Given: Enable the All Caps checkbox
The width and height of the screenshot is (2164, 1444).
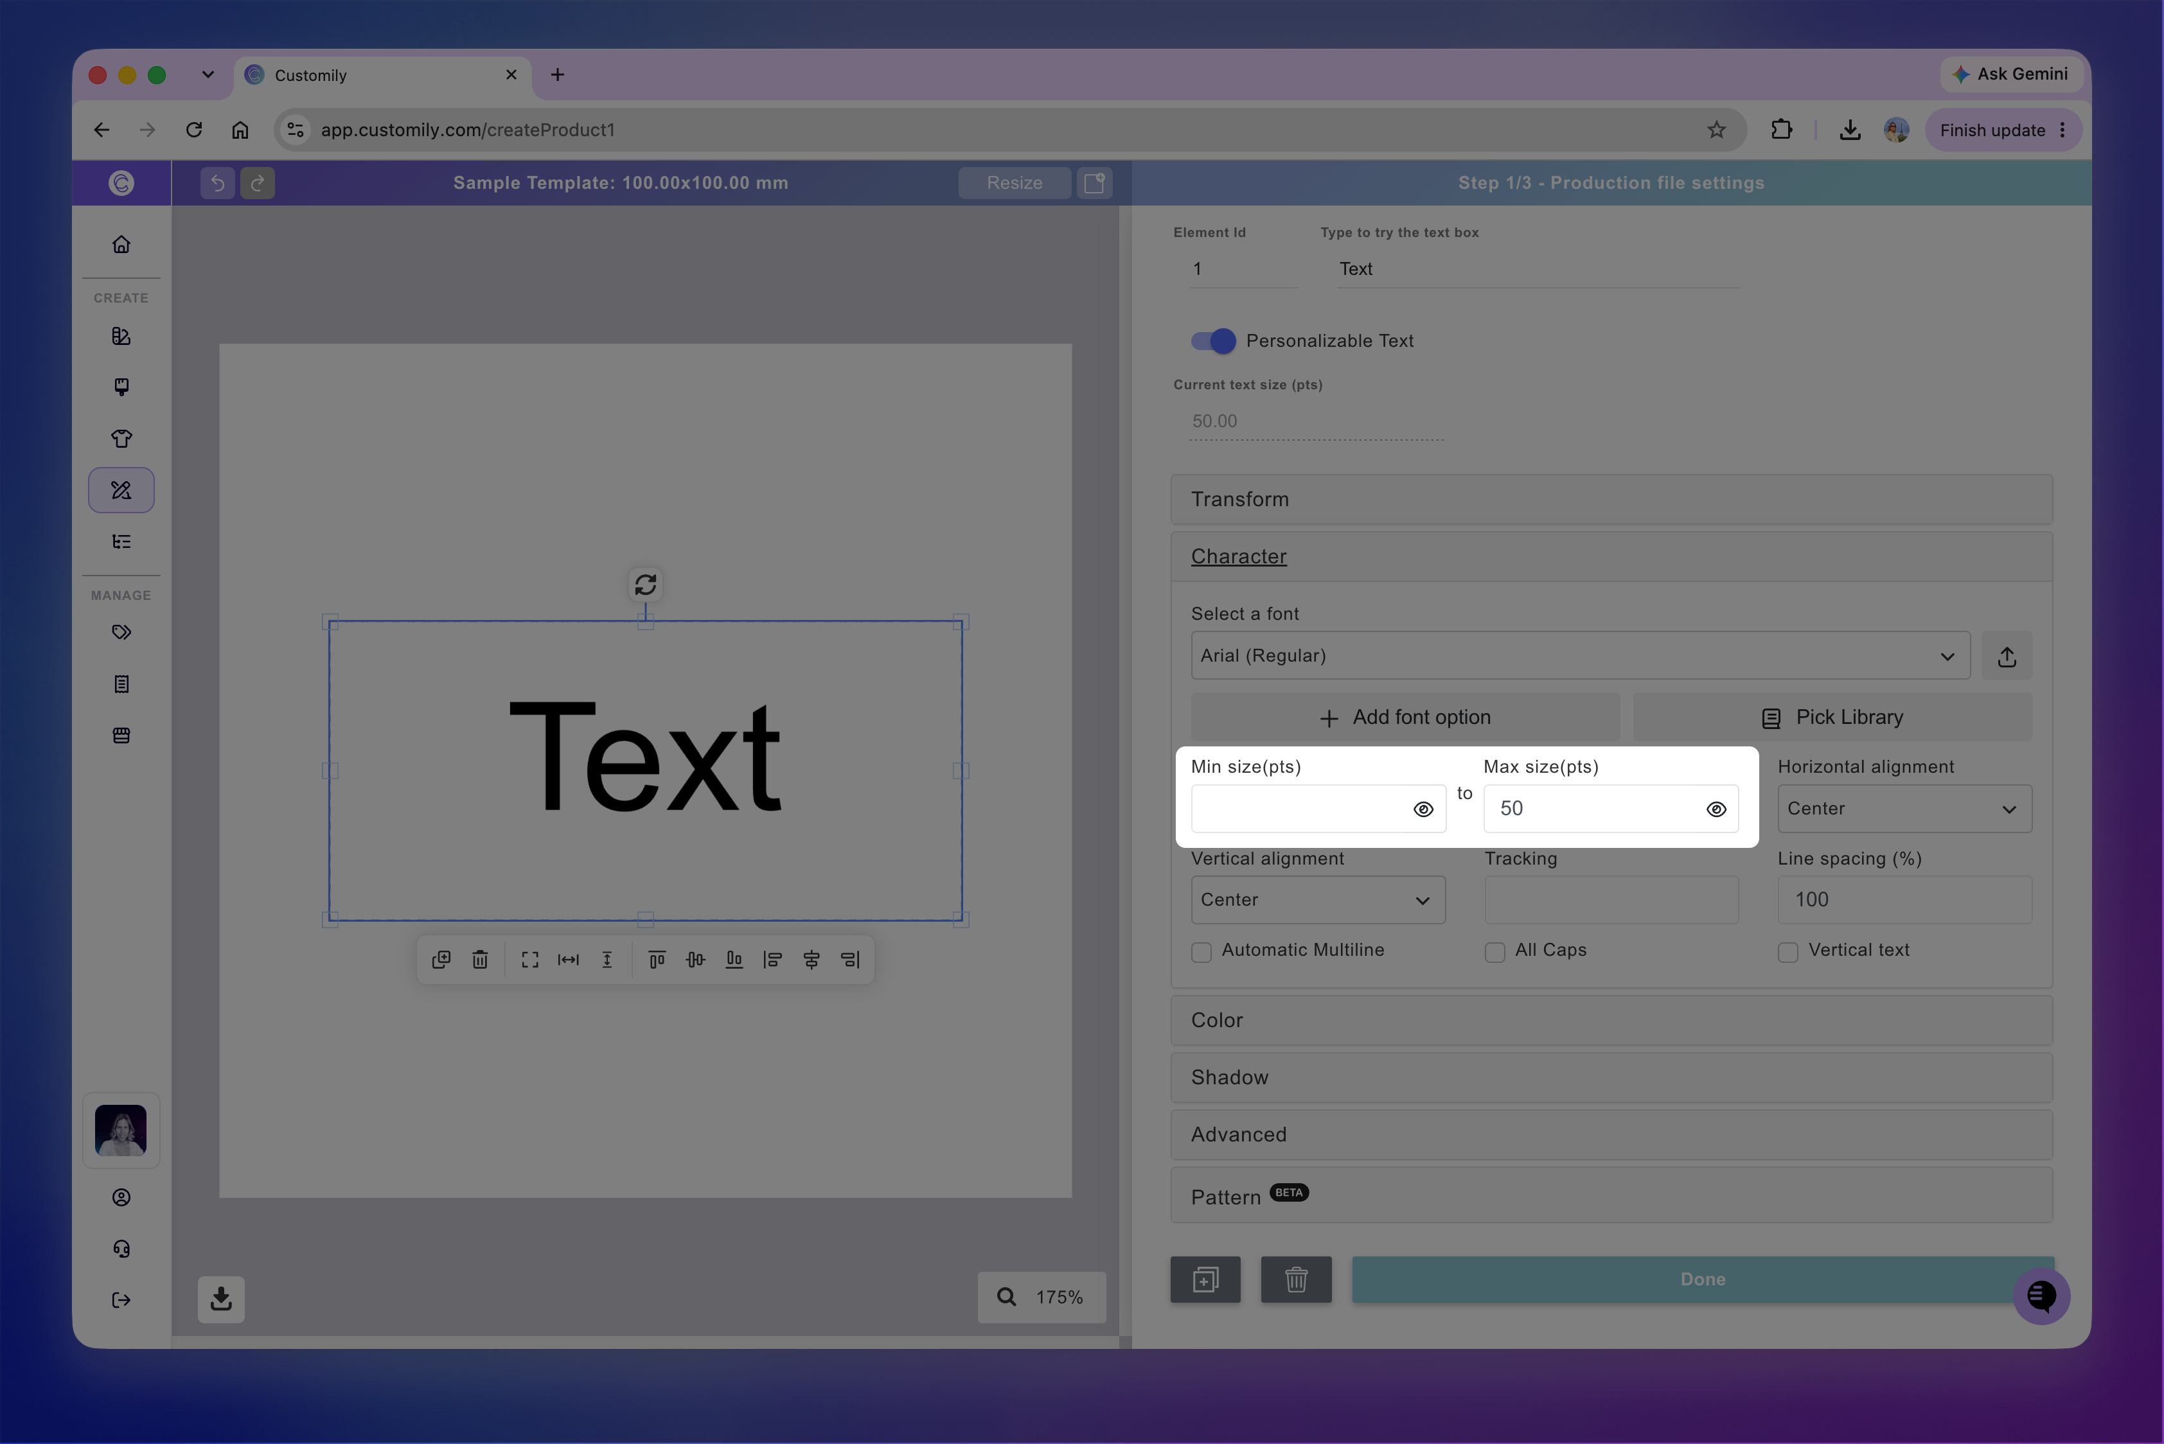Looking at the screenshot, I should click(1494, 951).
